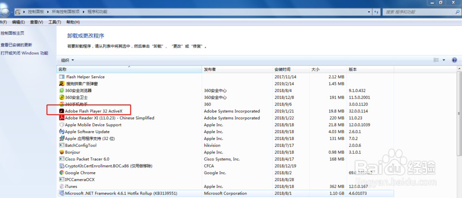
Task: Click the 程序和功能 breadcrumb segment
Action: 97,12
